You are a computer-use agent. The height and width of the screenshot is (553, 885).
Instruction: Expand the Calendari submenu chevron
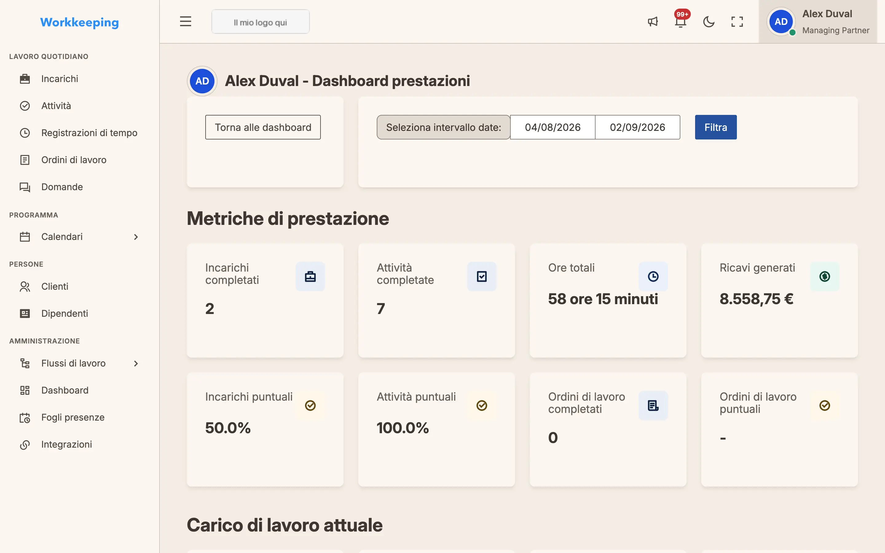136,237
